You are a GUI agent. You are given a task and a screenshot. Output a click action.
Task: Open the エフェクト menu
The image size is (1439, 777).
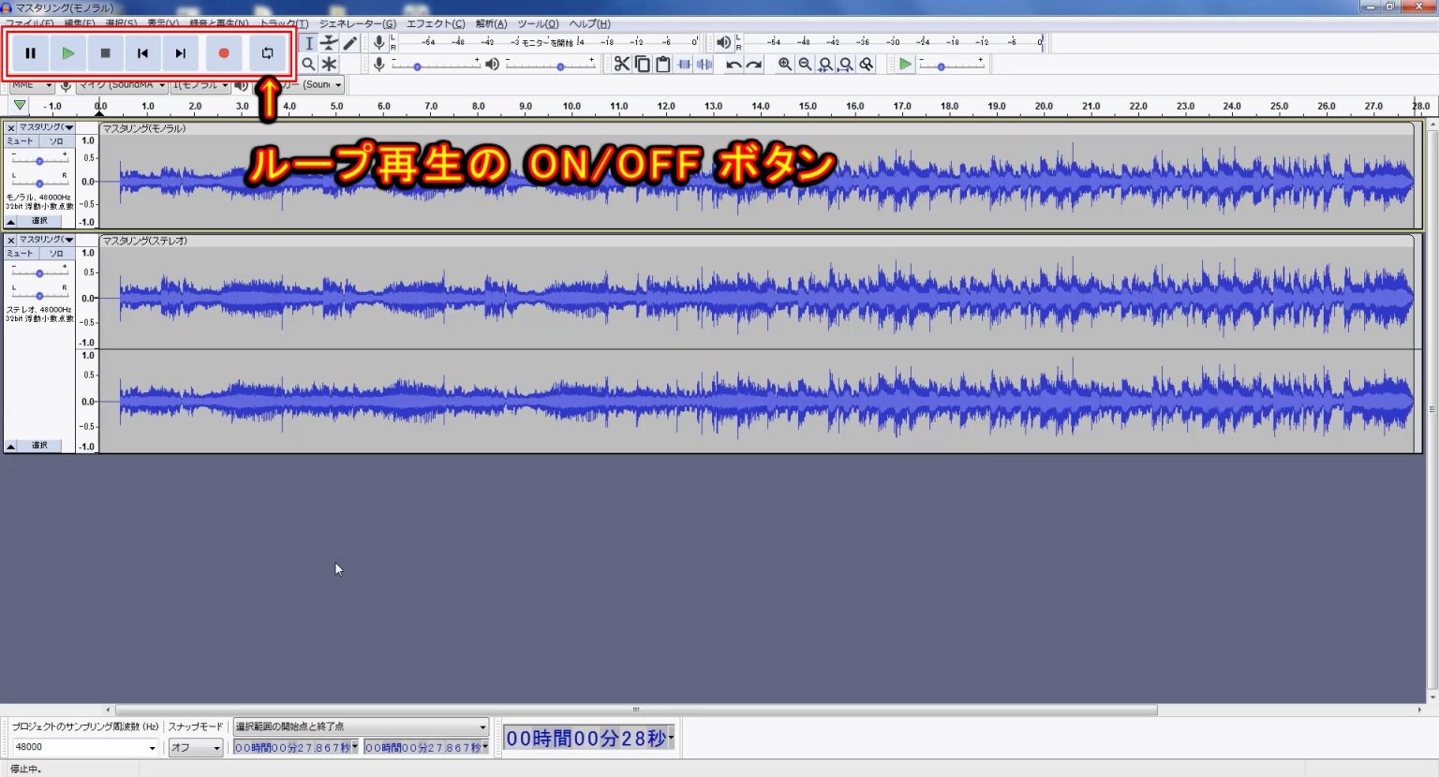(434, 23)
